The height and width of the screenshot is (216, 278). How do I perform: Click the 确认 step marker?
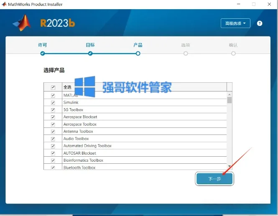233,53
